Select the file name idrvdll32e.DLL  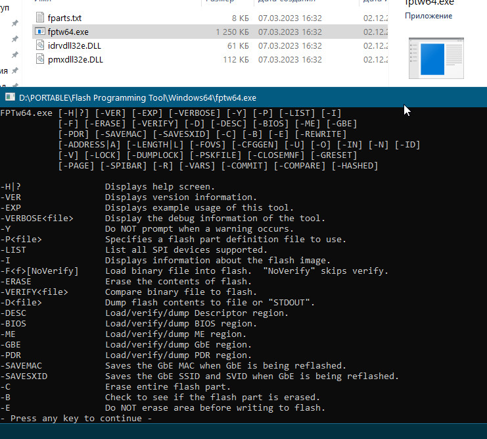point(74,45)
